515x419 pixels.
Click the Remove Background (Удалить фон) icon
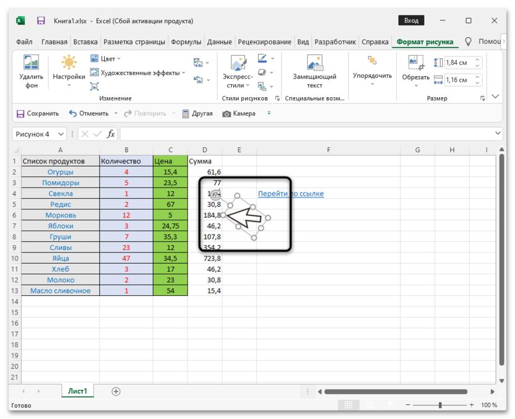[31, 63]
